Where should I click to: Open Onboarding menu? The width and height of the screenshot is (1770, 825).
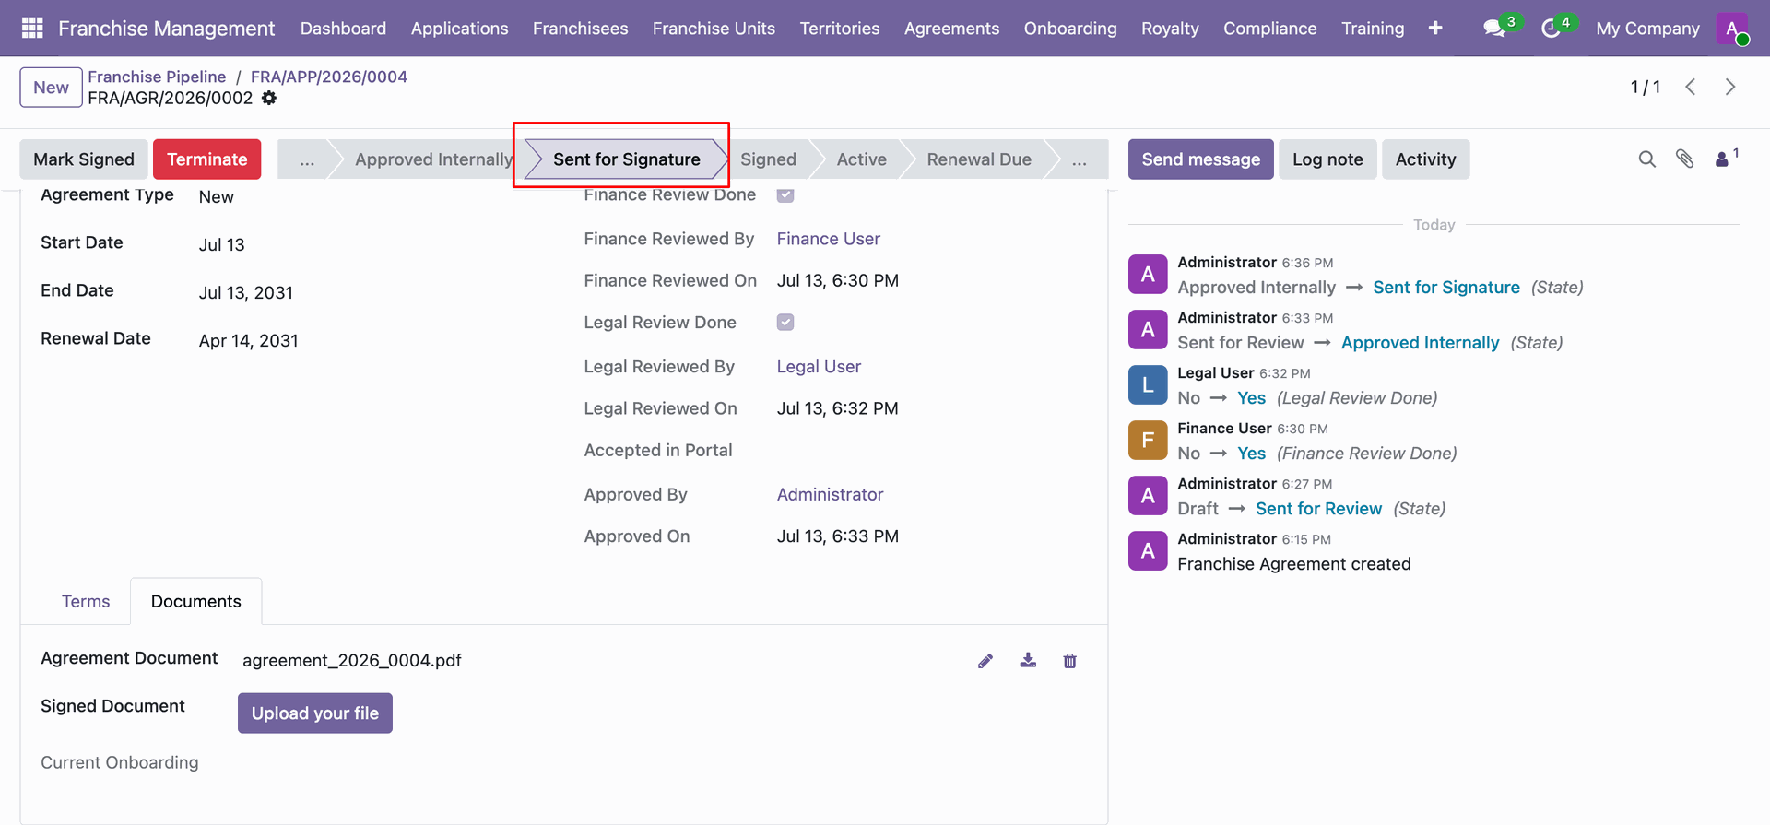coord(1069,29)
